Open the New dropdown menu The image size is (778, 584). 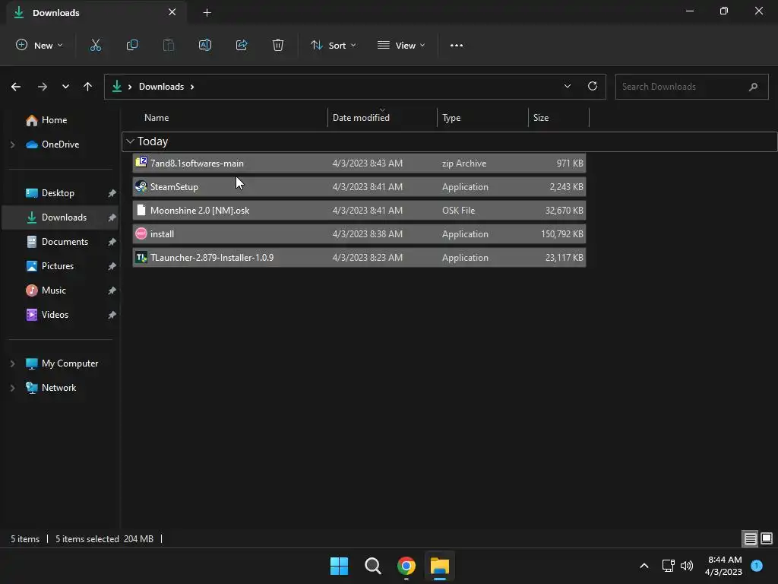(x=40, y=45)
